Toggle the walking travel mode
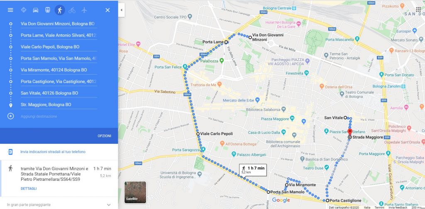The height and width of the screenshot is (209, 425). click(60, 10)
